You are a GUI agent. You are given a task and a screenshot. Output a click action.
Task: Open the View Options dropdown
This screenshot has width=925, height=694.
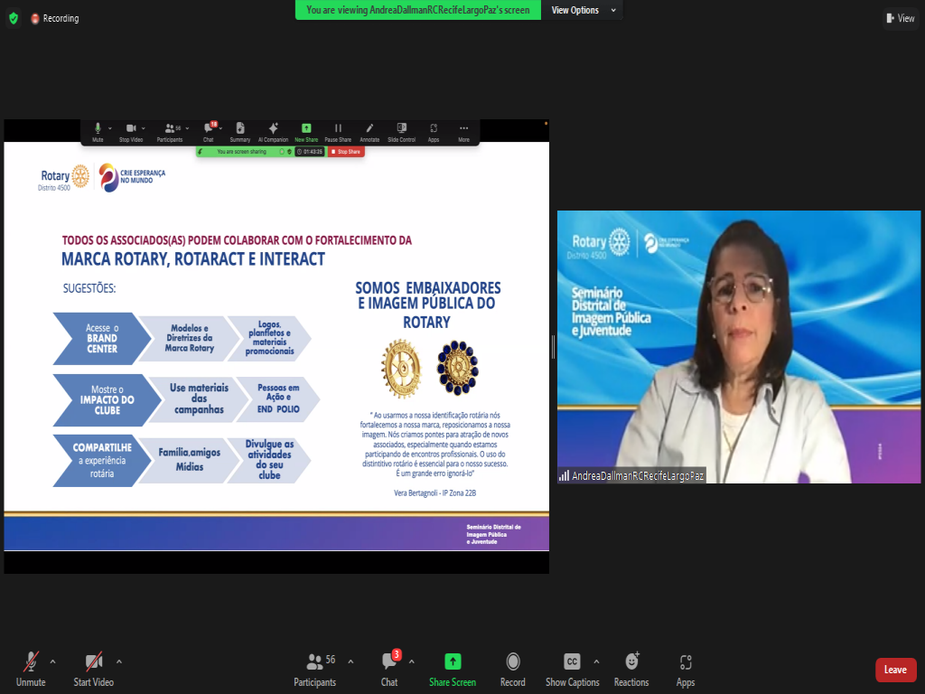583,10
